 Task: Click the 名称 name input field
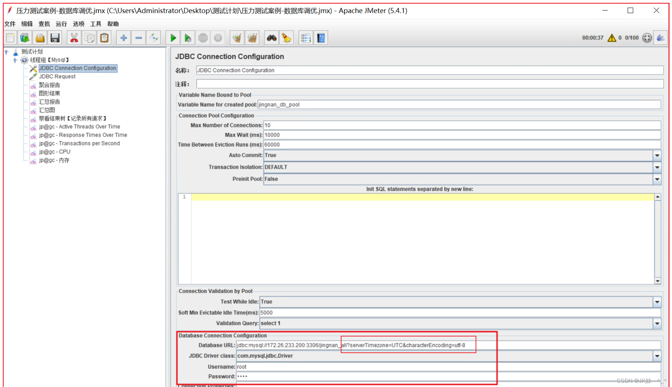pos(430,70)
